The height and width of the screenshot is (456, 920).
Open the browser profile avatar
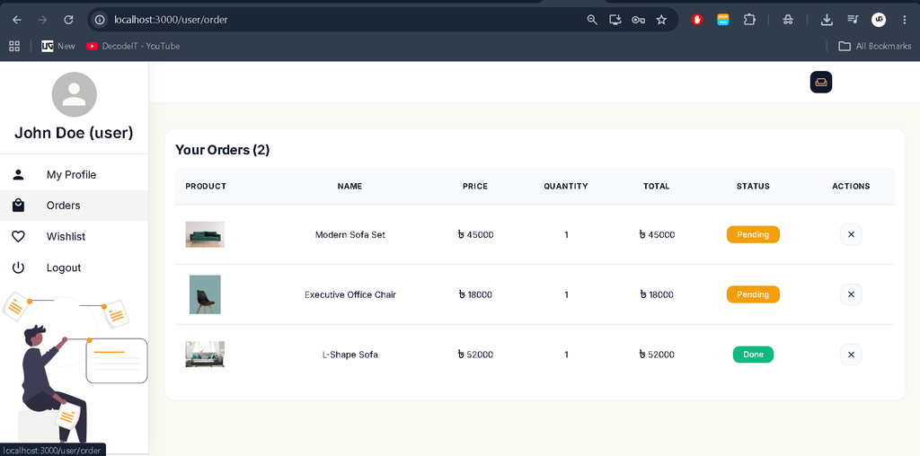coord(879,20)
